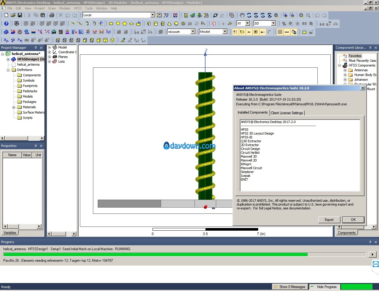379x291 pixels.
Task: Collapse the Definitions folder node
Action: coord(8,70)
